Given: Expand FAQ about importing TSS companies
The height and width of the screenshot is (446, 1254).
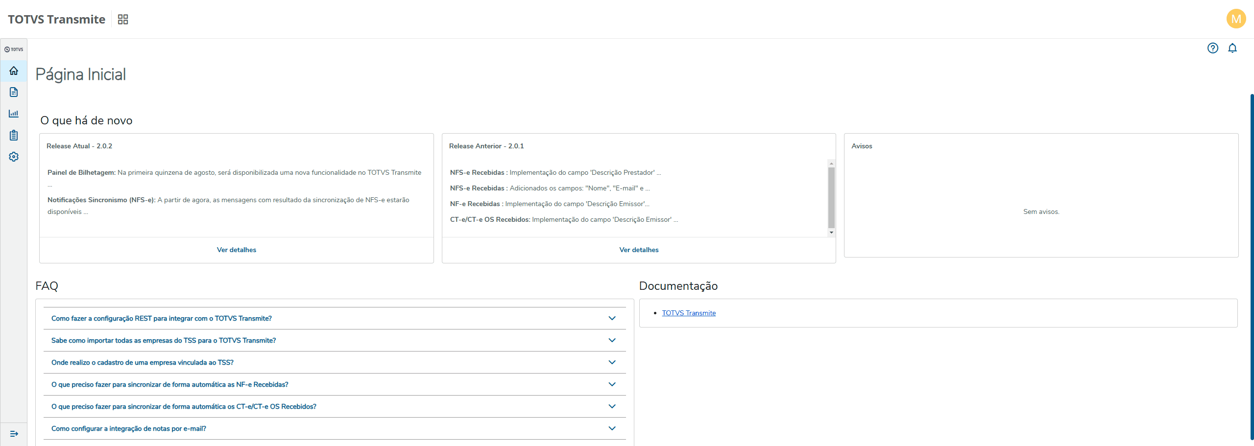Looking at the screenshot, I should (x=335, y=340).
